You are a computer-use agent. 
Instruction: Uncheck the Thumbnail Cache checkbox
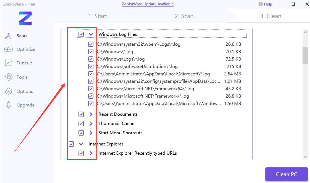click(x=81, y=123)
